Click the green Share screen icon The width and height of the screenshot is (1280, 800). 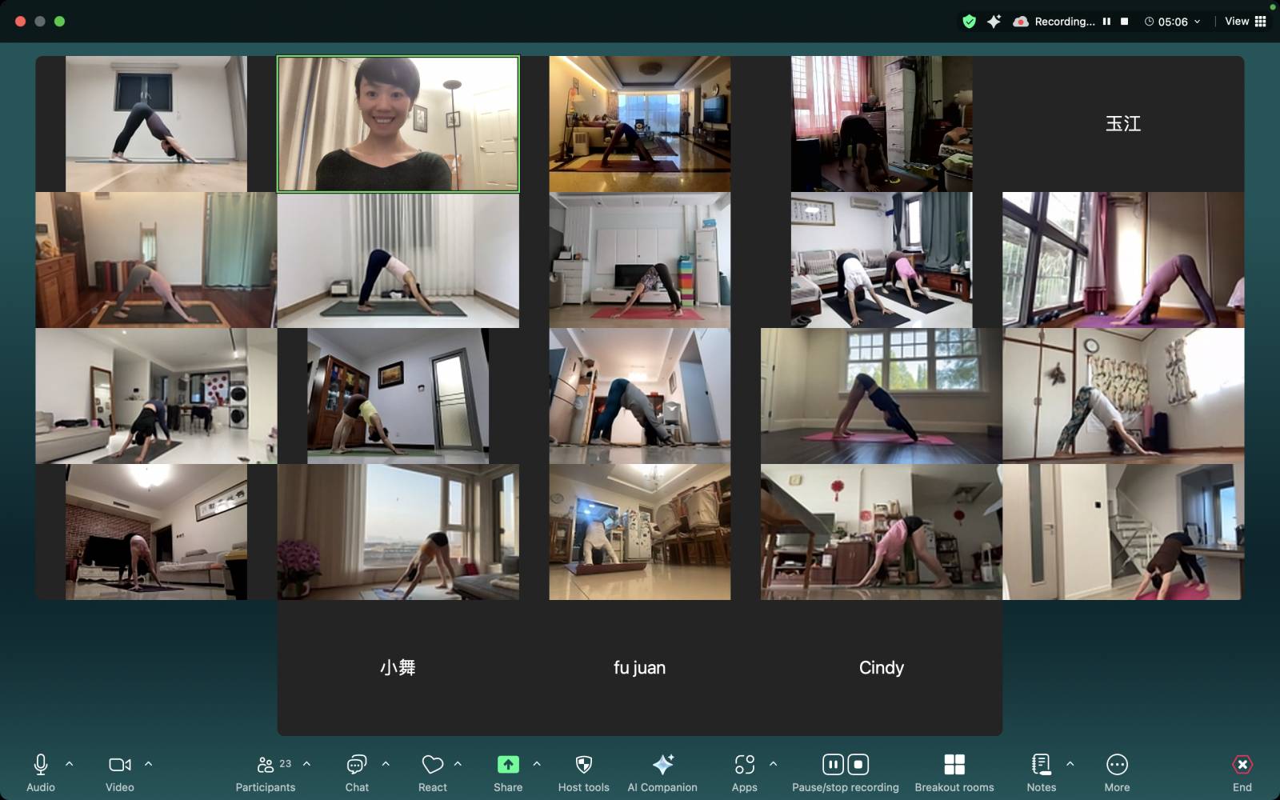click(x=508, y=765)
